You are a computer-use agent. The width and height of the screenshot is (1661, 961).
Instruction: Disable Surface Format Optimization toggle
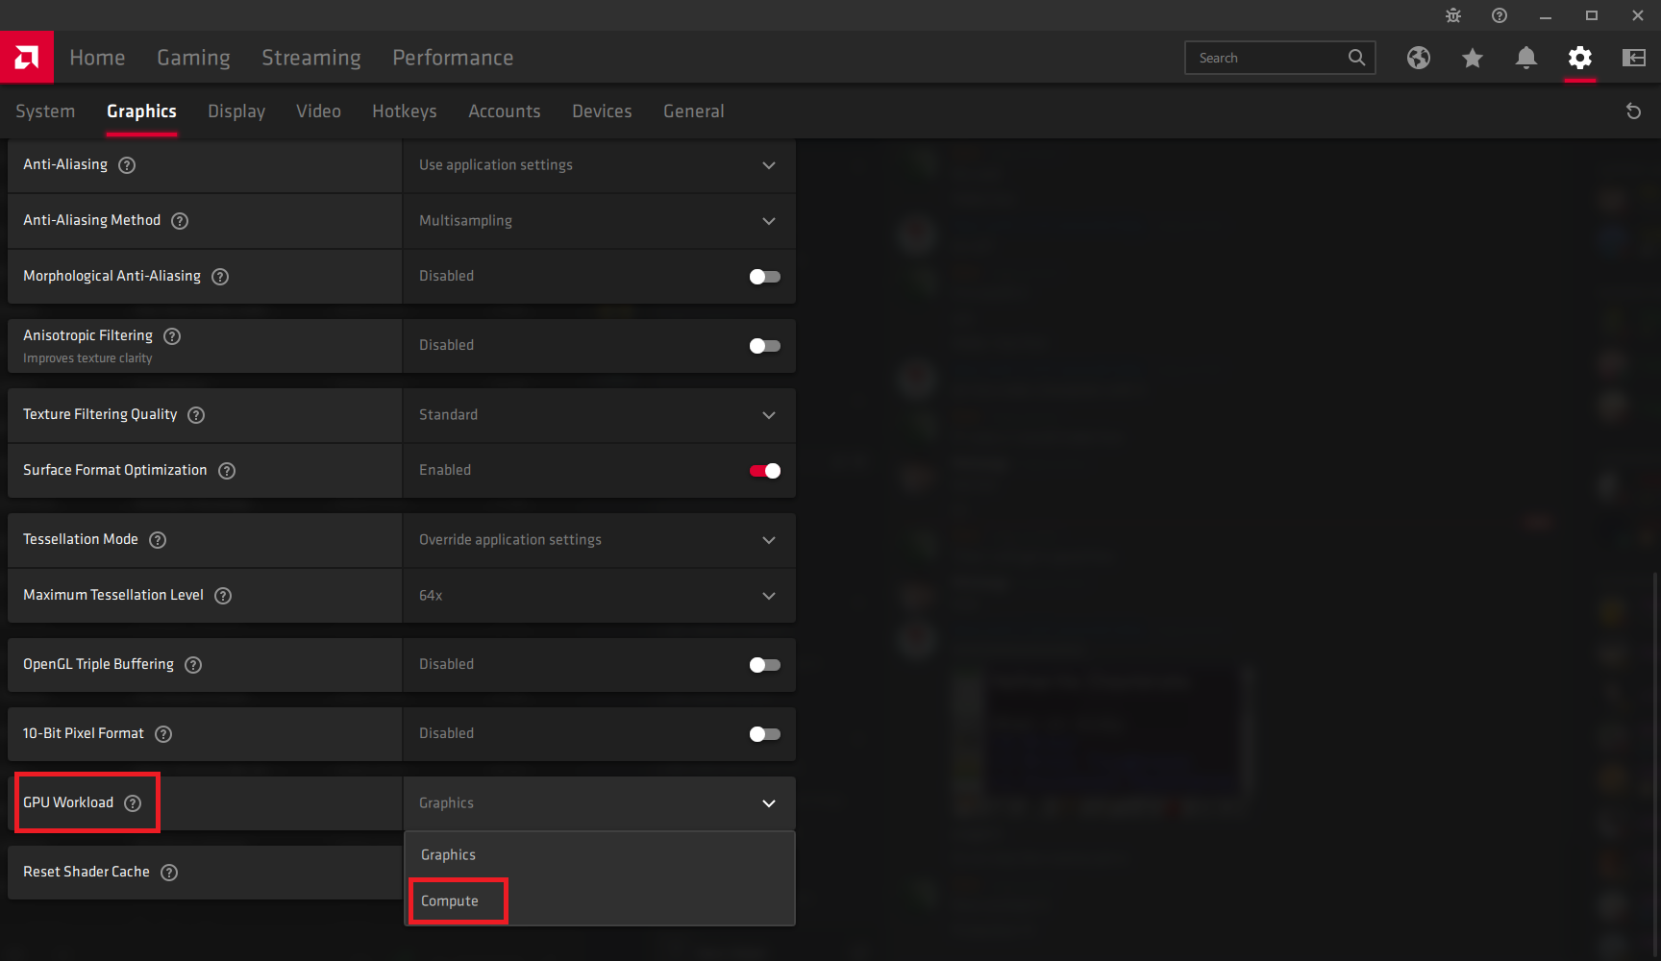pyautogui.click(x=765, y=471)
